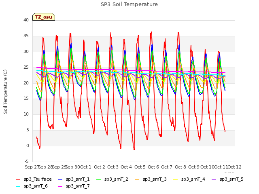259x194 pixels.
Task: Click the -5 y-axis tick label
Action: (27, 161)
